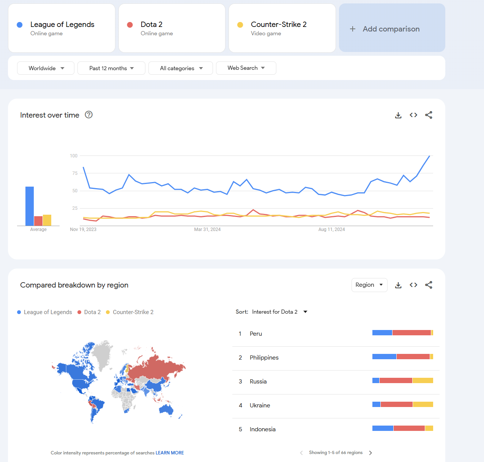Open embed code for region breakdown

[413, 285]
